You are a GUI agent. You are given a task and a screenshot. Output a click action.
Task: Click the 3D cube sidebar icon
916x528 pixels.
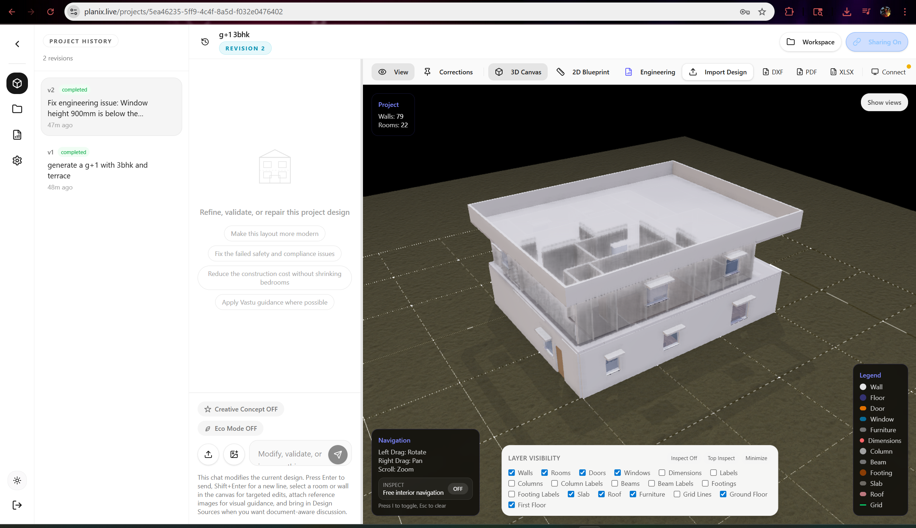point(17,83)
